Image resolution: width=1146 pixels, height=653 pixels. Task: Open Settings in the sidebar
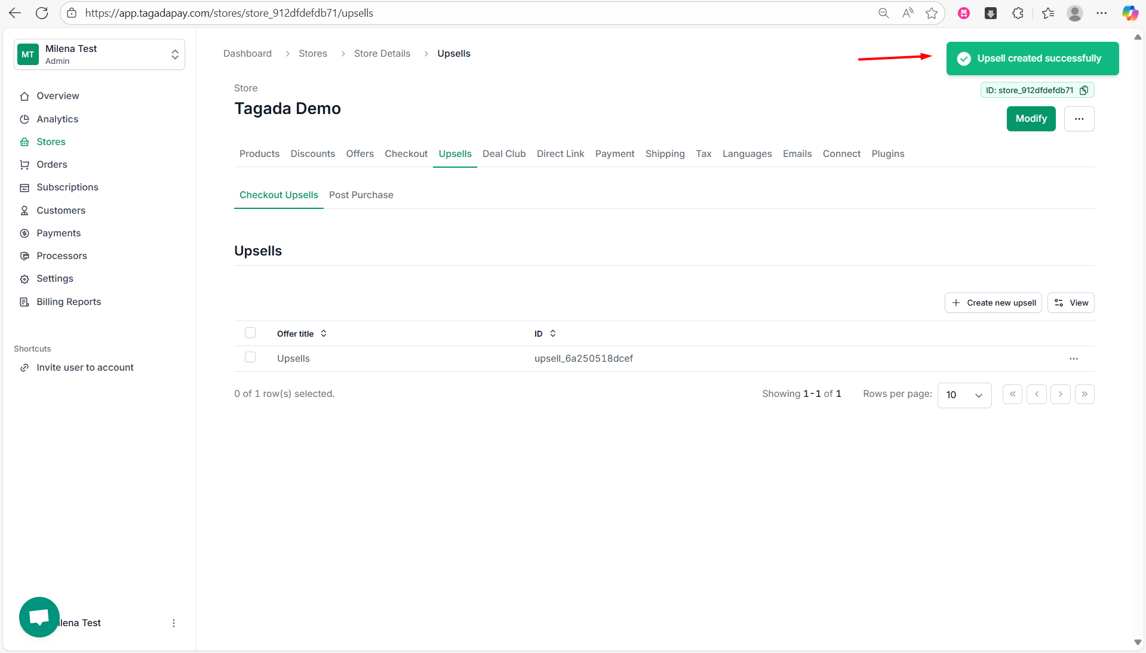point(54,278)
